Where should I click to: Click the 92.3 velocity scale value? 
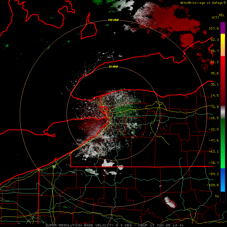click(x=215, y=40)
